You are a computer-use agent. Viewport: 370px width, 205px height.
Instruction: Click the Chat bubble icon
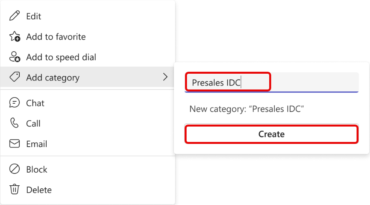point(14,103)
